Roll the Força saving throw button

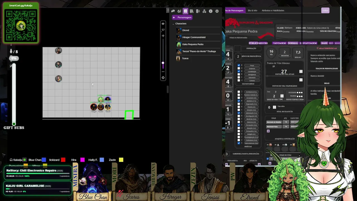pos(252,65)
